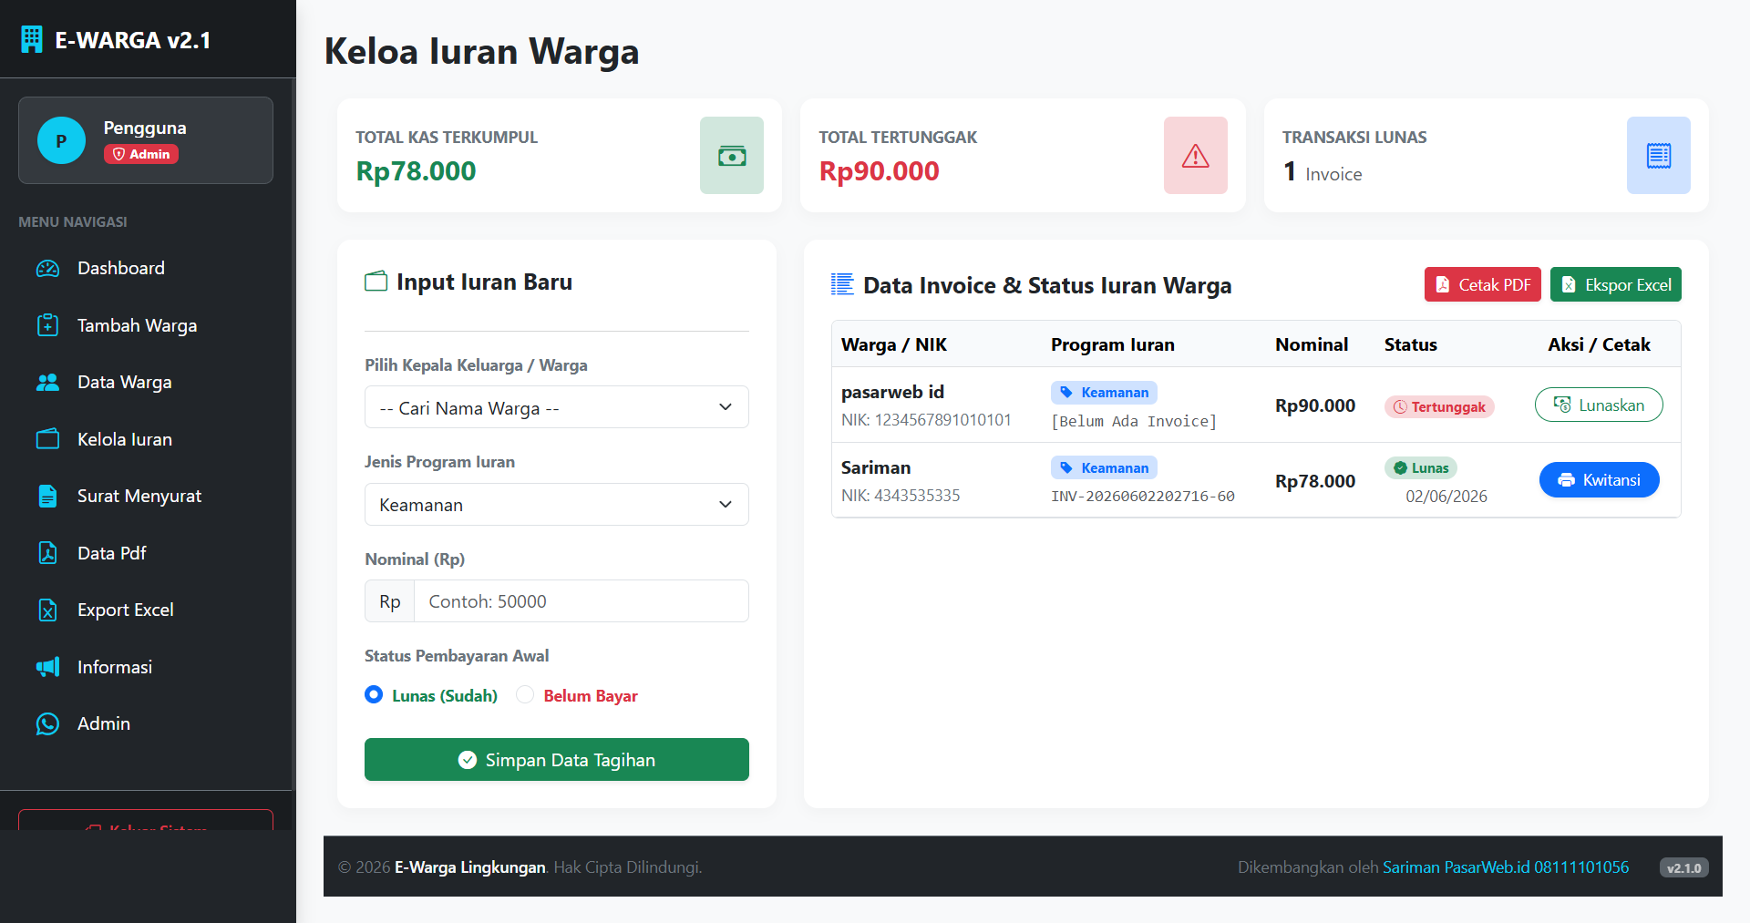Click the Lunas status badge
Screen dimensions: 1750x923
pyautogui.click(x=1421, y=468)
